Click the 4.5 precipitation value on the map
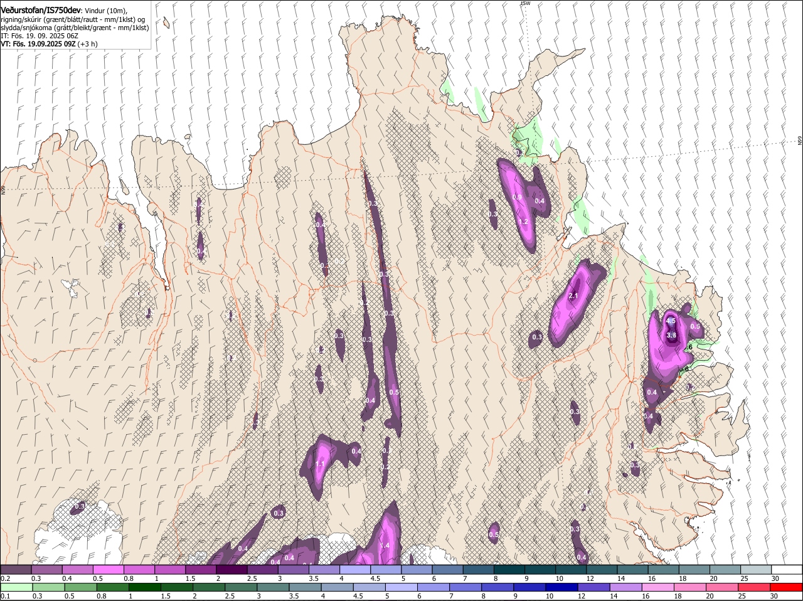Image resolution: width=803 pixels, height=601 pixels. [x=671, y=321]
